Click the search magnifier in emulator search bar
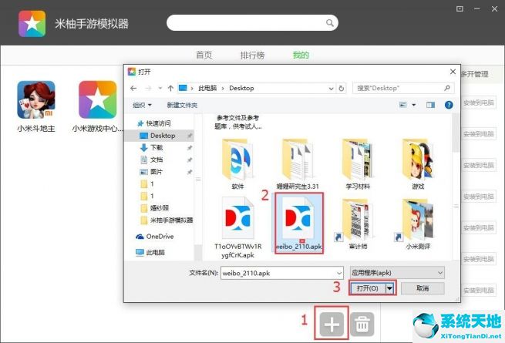 click(x=329, y=23)
